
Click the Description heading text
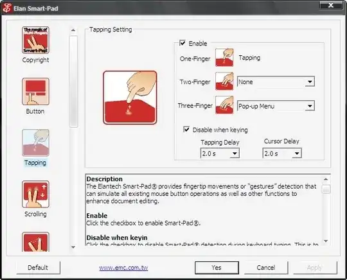pyautogui.click(x=105, y=179)
